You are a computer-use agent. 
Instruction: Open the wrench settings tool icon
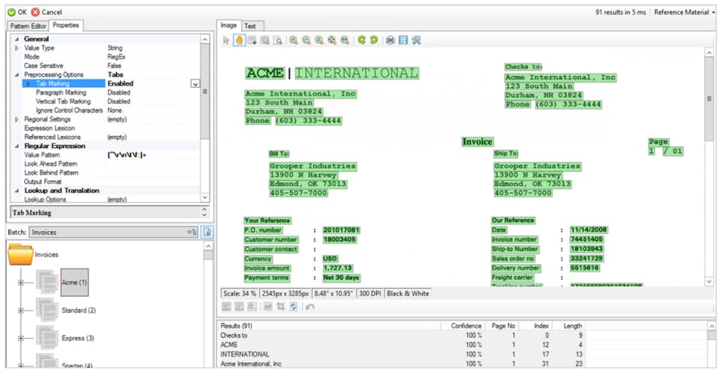coord(417,40)
